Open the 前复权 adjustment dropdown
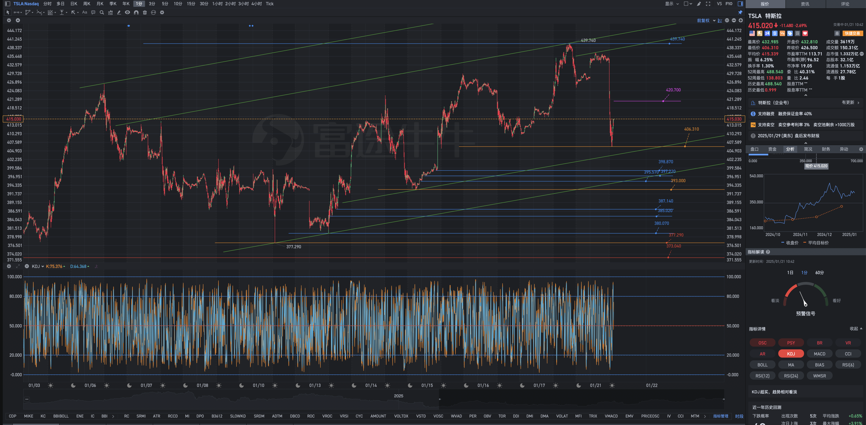The image size is (866, 425). 706,21
